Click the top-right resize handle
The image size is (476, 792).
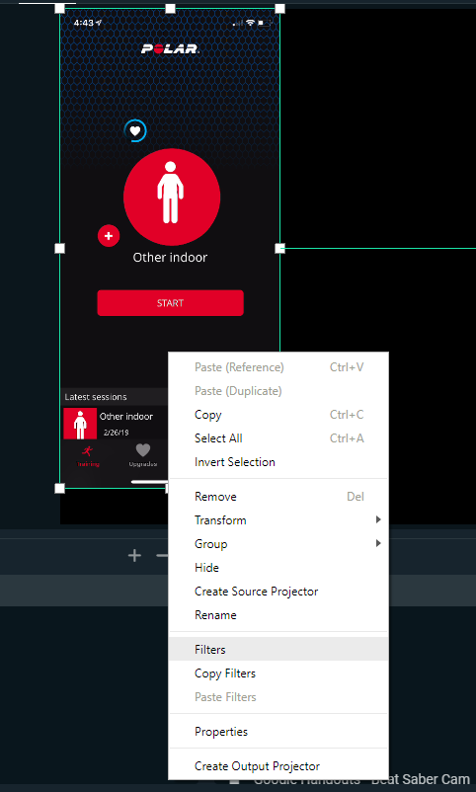point(279,8)
